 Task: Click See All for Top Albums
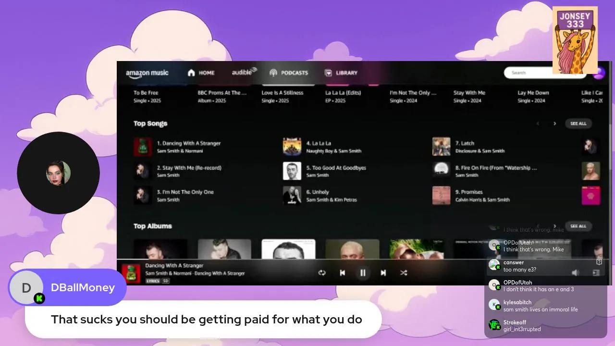pyautogui.click(x=578, y=226)
